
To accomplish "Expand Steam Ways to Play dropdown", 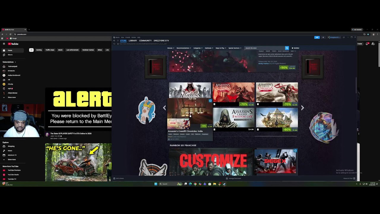I will coord(221,48).
